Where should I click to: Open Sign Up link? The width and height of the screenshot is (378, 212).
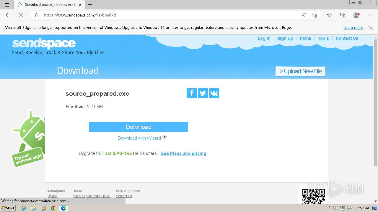pyautogui.click(x=285, y=38)
